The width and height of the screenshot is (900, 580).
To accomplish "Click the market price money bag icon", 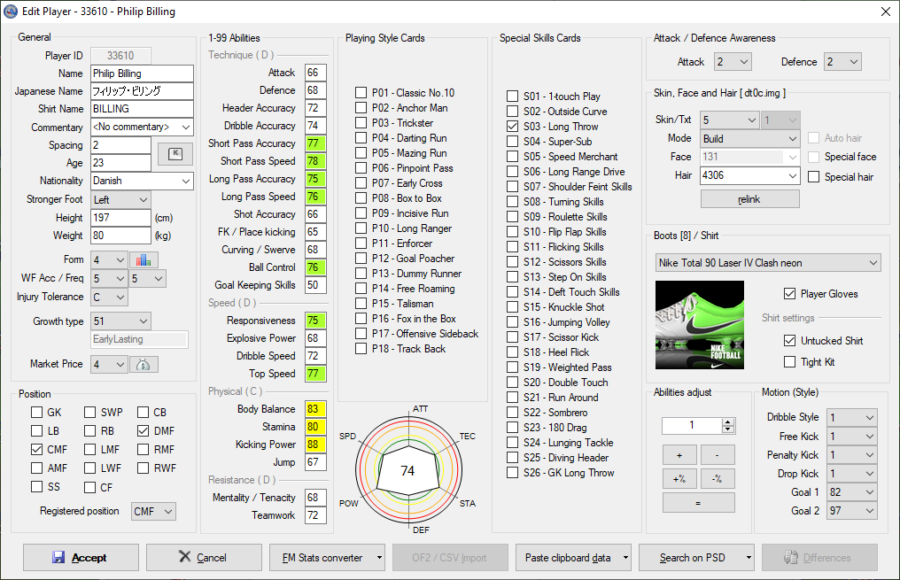I will pyautogui.click(x=144, y=364).
